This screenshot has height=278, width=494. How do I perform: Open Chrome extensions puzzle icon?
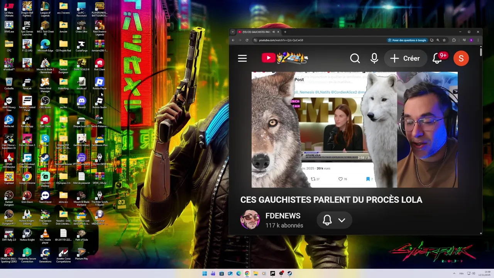click(x=454, y=40)
